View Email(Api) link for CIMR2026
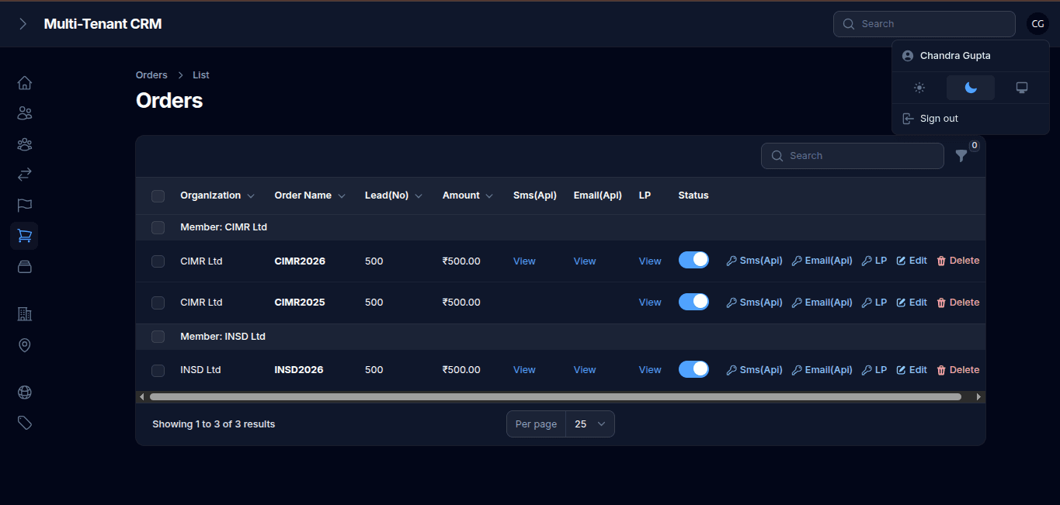This screenshot has width=1060, height=505. [585, 261]
